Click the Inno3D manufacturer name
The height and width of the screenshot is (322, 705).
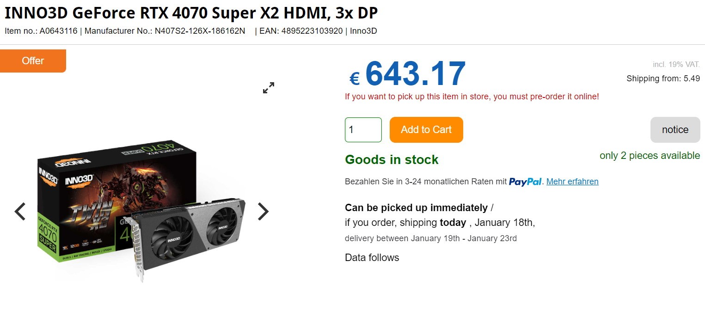(x=364, y=31)
